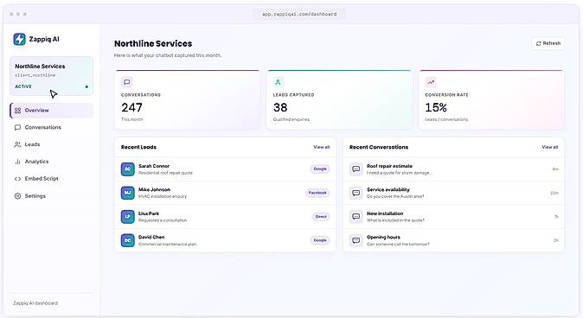Click the chat icon on the Conversations stat card

pyautogui.click(x=127, y=82)
